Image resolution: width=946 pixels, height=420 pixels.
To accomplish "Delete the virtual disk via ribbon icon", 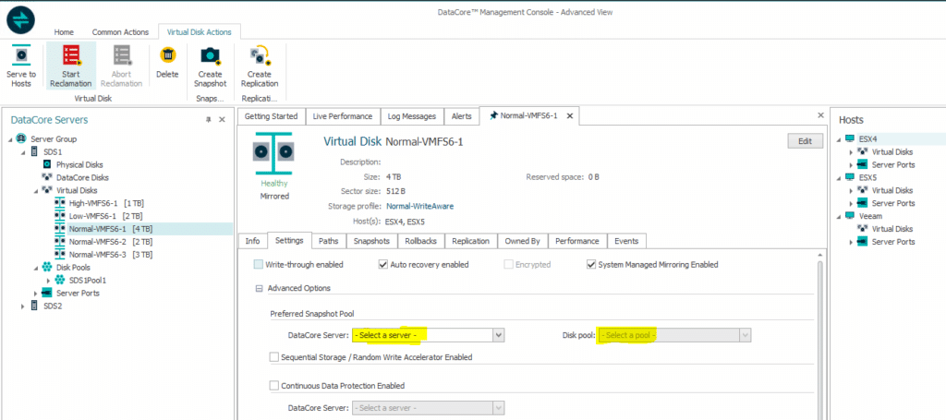I will [x=167, y=55].
